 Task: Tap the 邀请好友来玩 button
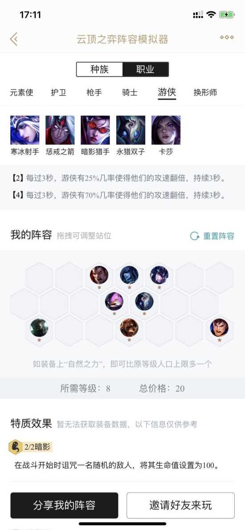pos(180,506)
